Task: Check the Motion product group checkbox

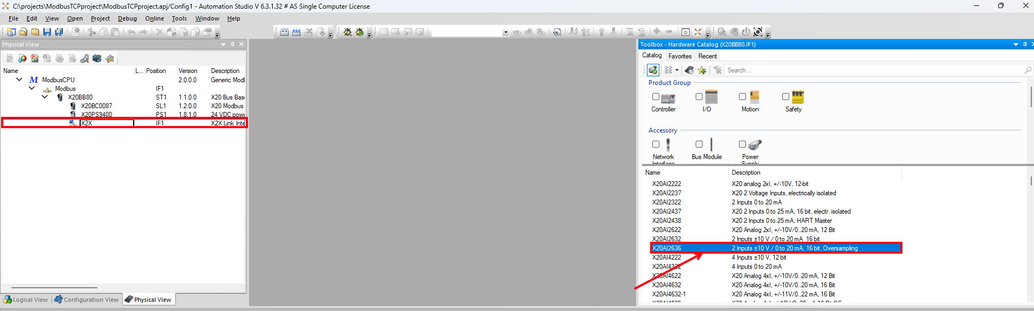Action: 742,97
